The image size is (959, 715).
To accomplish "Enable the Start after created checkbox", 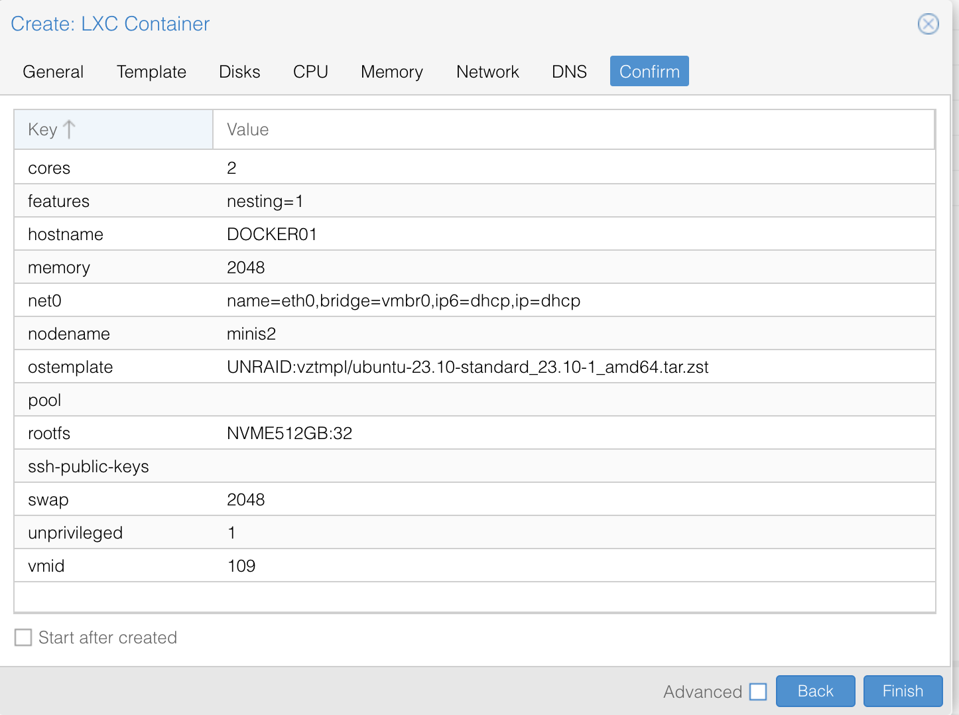I will click(23, 637).
